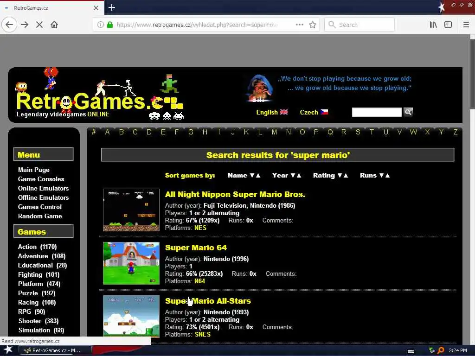
Task: Open Main Page from menu
Action: [x=33, y=170]
